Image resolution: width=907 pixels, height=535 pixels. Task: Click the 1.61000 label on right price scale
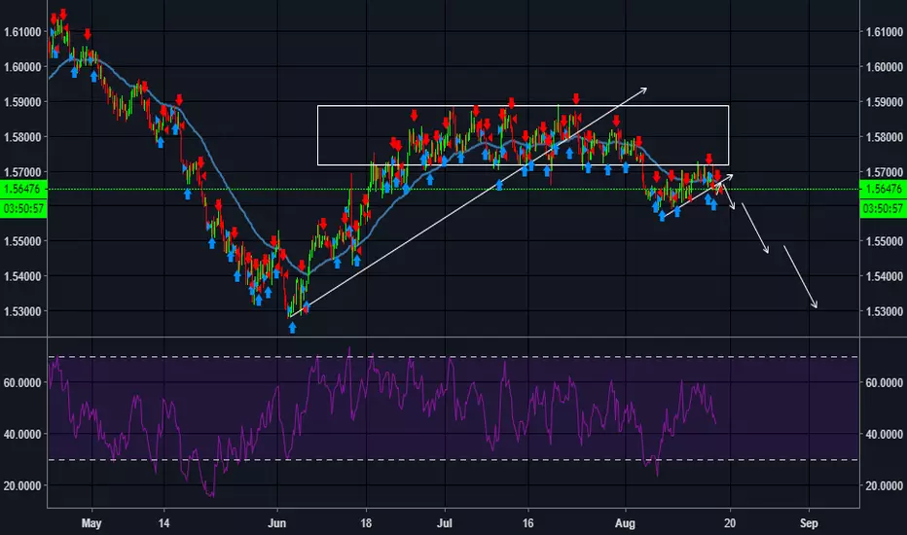pyautogui.click(x=884, y=32)
